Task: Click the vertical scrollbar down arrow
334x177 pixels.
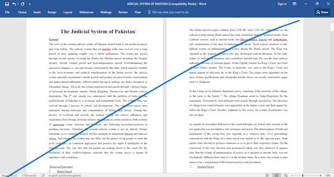Action: click(x=332, y=171)
